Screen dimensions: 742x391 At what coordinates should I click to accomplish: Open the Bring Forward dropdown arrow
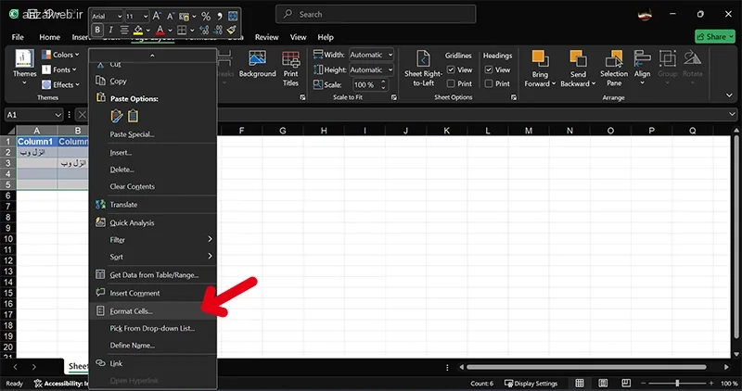click(554, 83)
